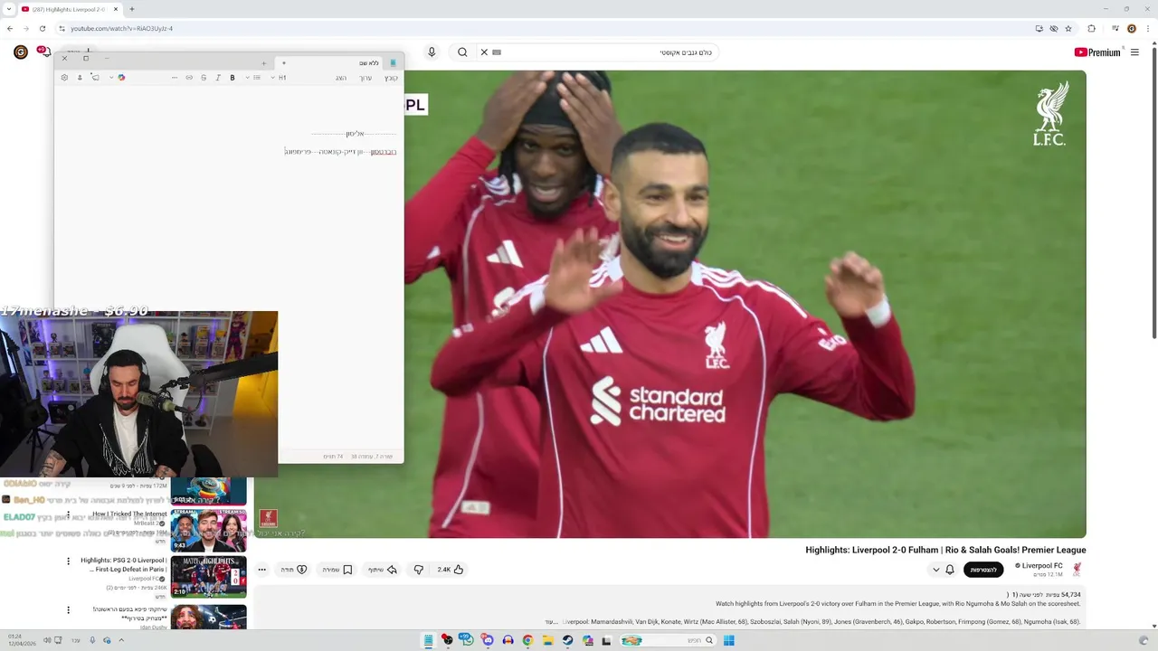The width and height of the screenshot is (1158, 651).
Task: Click the Notepad app icon in title bar
Action: (393, 62)
